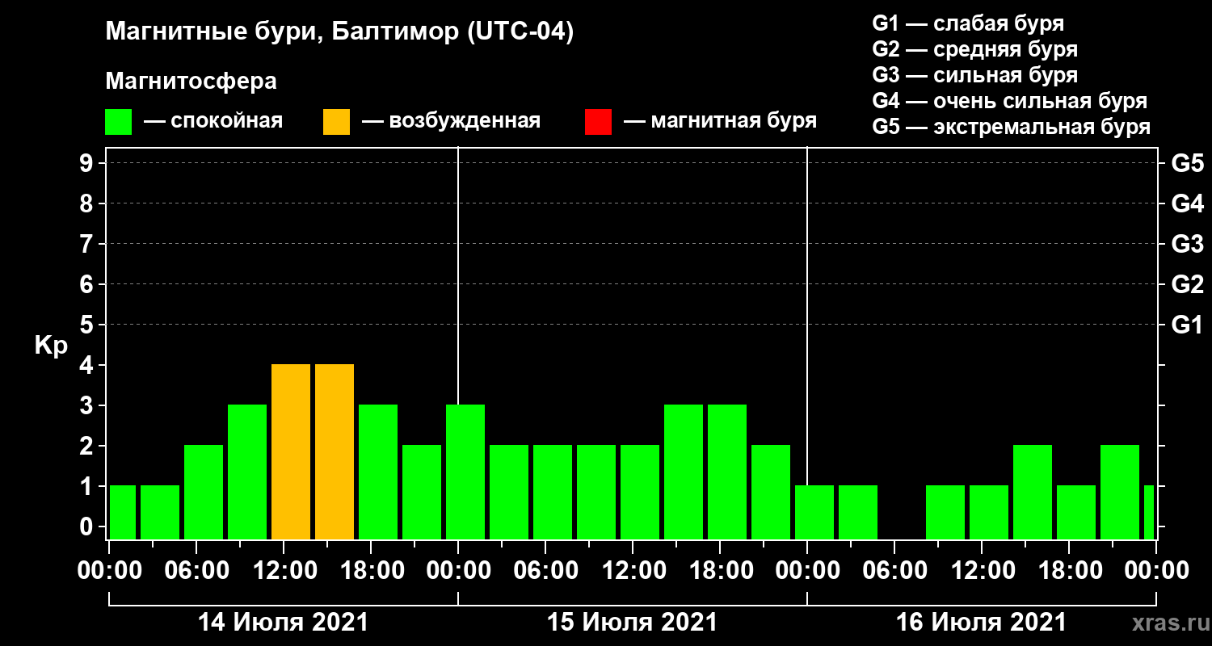This screenshot has width=1212, height=646.
Task: Click the Kp 3 bar at 18:00–21:00 15 July
Action: [x=727, y=472]
